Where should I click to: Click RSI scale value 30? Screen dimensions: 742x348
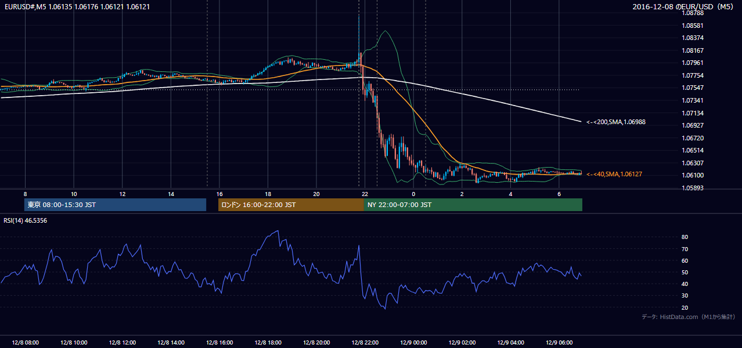tap(685, 296)
